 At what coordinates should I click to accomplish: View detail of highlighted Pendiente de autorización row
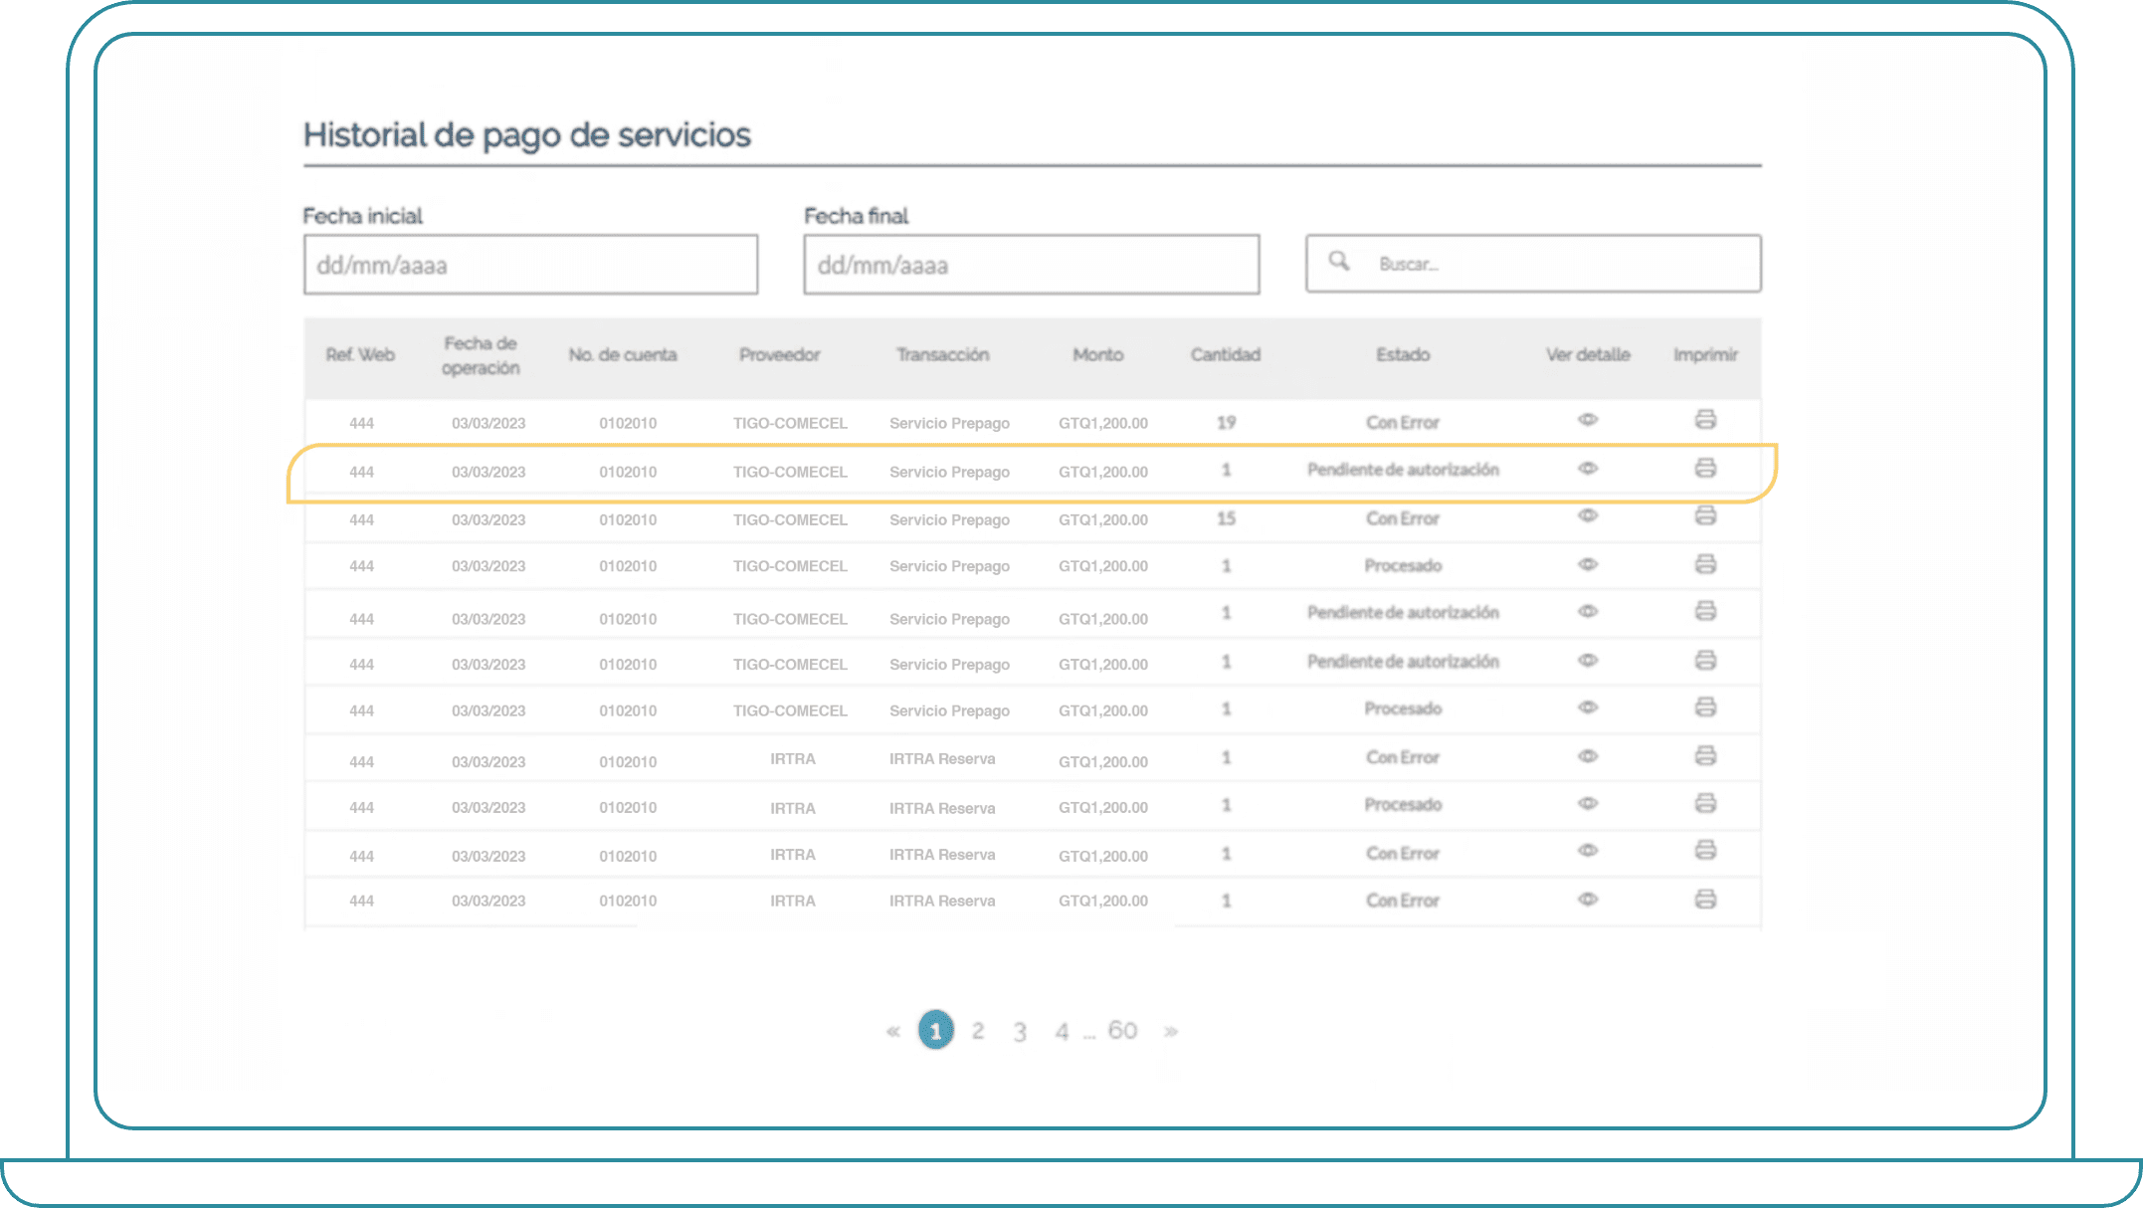1588,469
